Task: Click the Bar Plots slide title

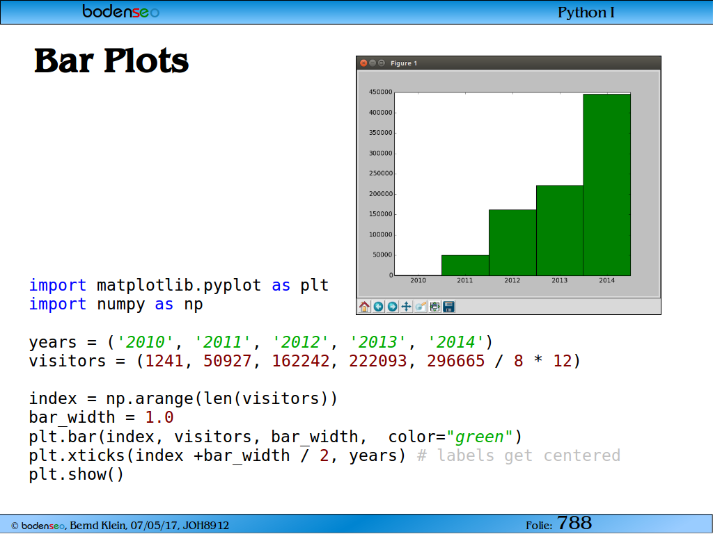Action: (111, 61)
